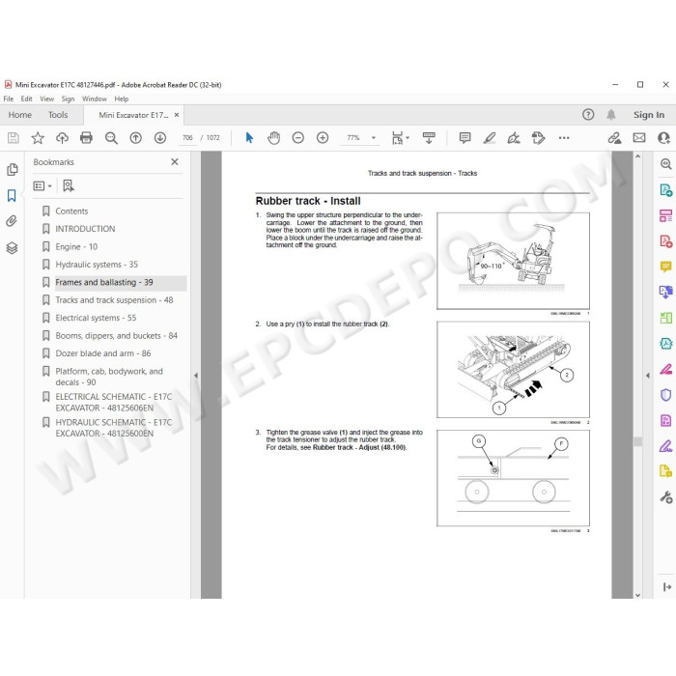Share with others icon
Image resolution: width=676 pixels, height=676 pixels.
click(663, 138)
